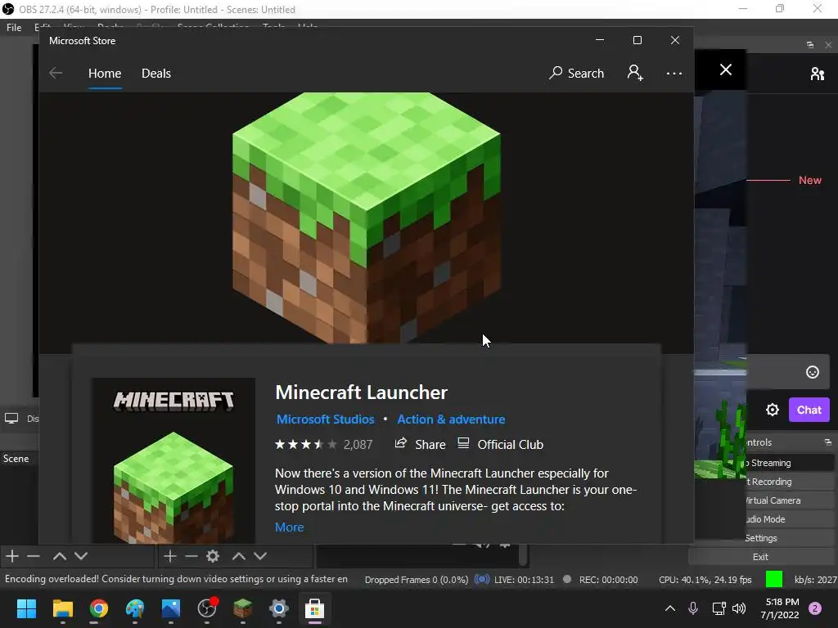Click the large grass block hero image
Viewport: 838px width, 628px height.
(x=367, y=218)
